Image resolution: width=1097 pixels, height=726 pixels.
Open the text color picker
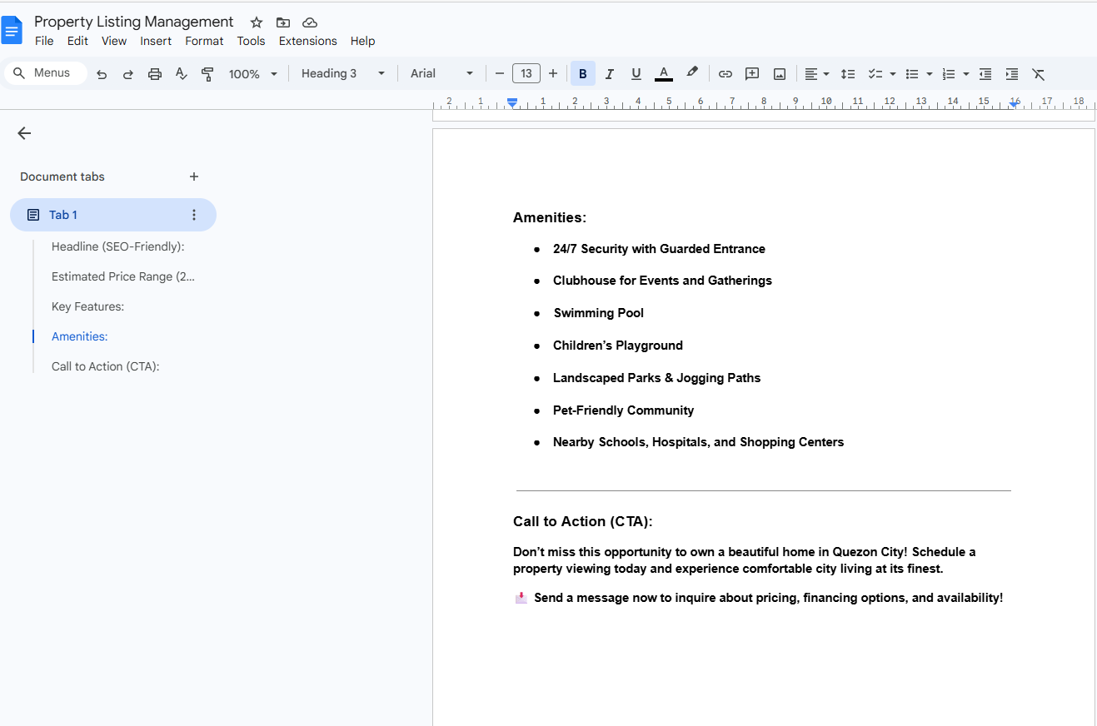[x=664, y=74]
